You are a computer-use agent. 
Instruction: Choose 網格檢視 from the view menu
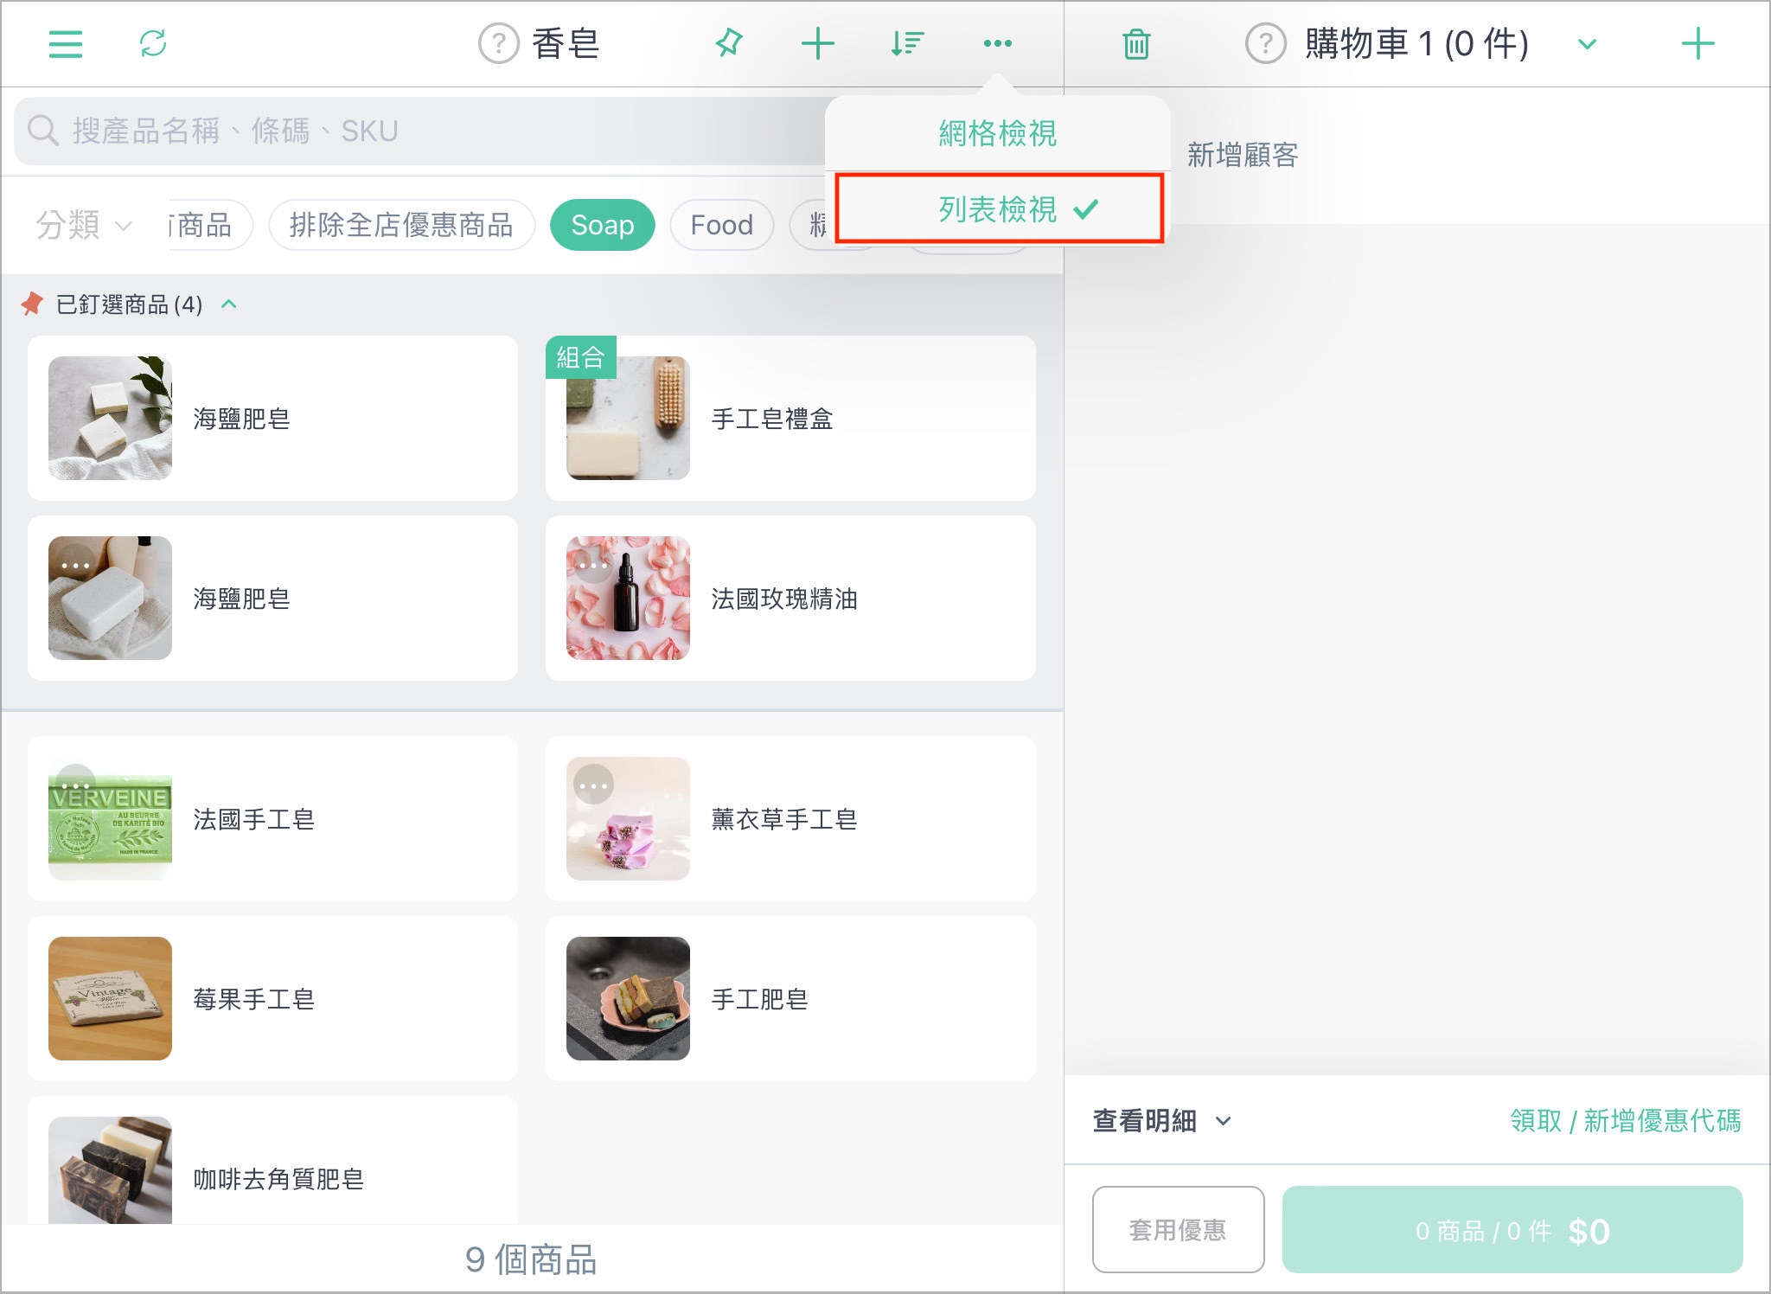tap(997, 133)
